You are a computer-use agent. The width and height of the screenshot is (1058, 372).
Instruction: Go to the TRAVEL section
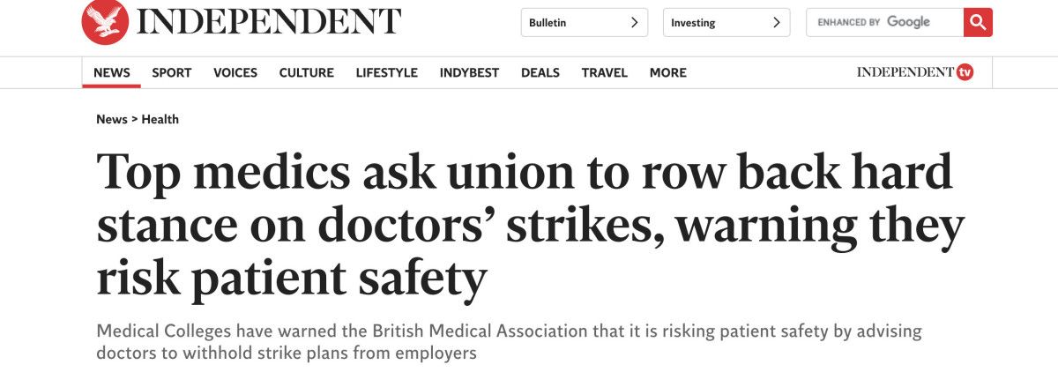604,73
